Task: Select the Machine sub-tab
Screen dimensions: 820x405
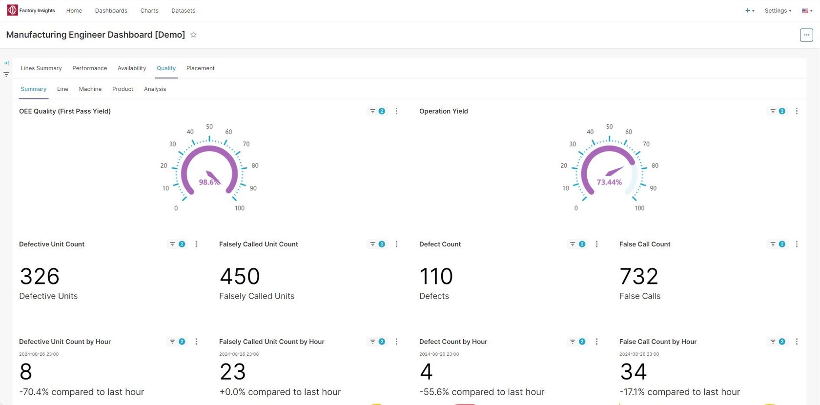Action: tap(90, 89)
